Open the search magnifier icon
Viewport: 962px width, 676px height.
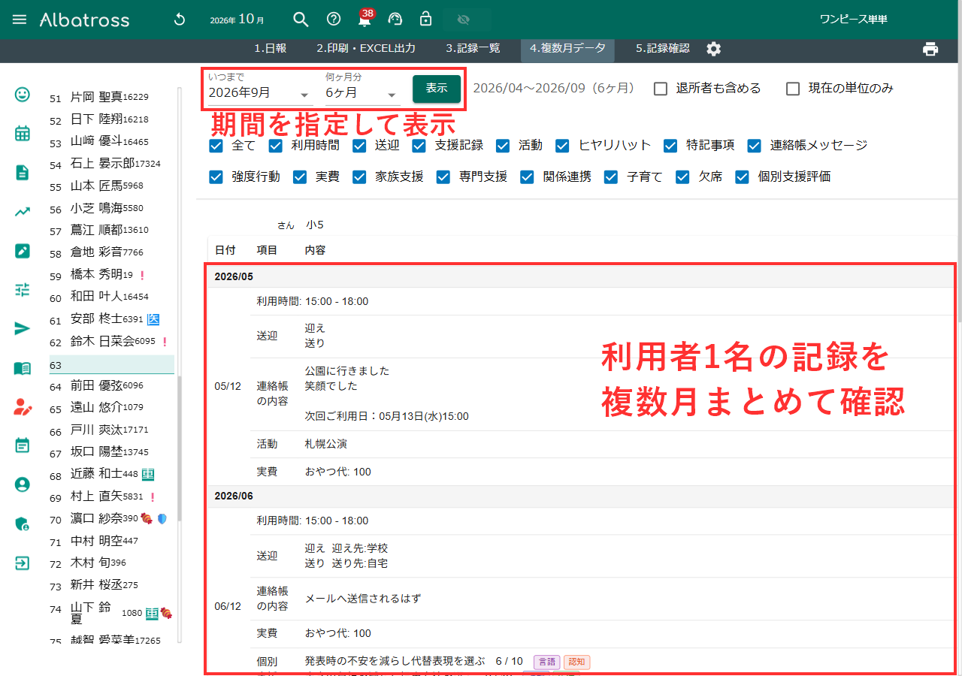click(x=301, y=20)
